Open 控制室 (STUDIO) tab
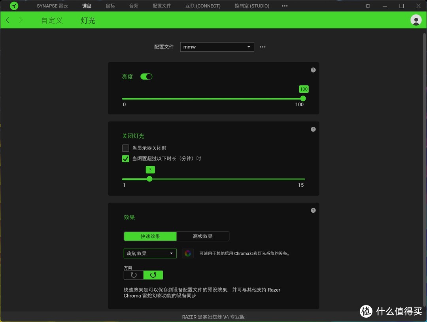Screen dimensions: 427x322 (252, 6)
